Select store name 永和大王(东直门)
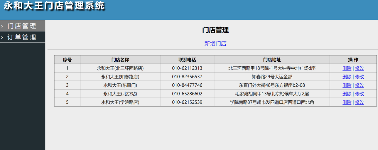Image resolution: width=378 pixels, height=150 pixels. point(120,85)
